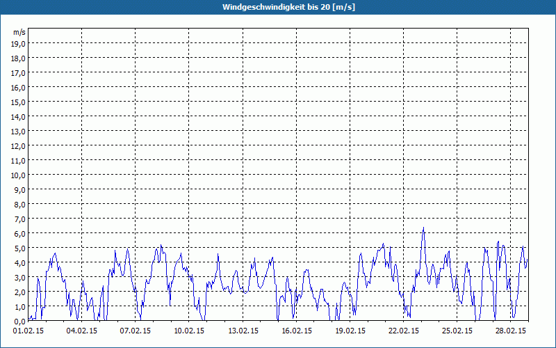
Task: Click the y-axis label 12,0
Action: pyautogui.click(x=19, y=146)
